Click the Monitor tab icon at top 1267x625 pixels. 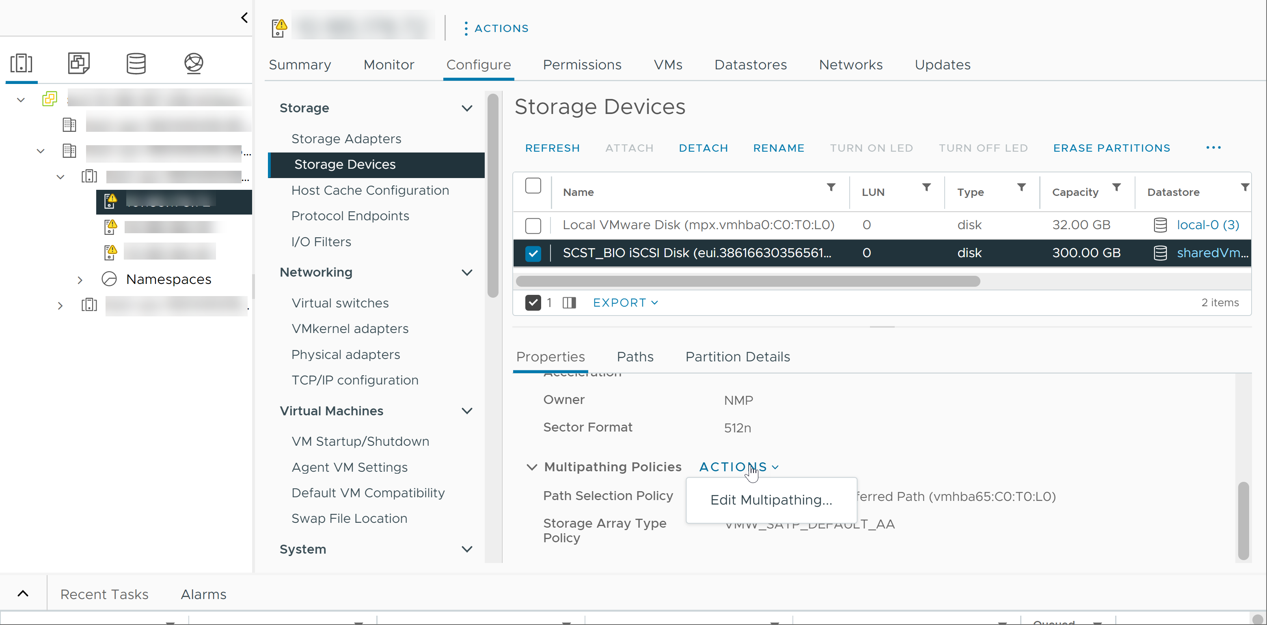[389, 64]
